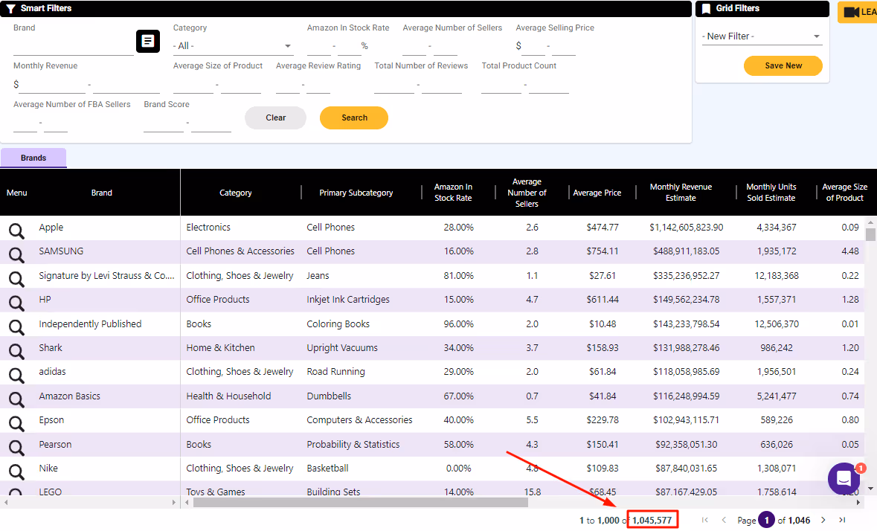Jump to the last page
The height and width of the screenshot is (531, 877).
842,520
